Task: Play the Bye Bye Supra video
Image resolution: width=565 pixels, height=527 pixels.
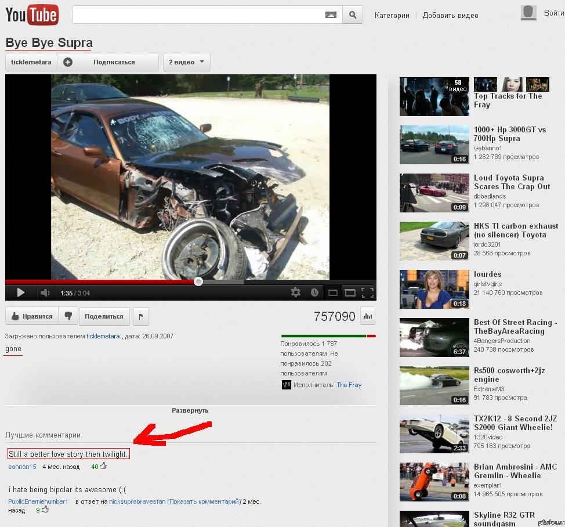Action: tap(20, 293)
